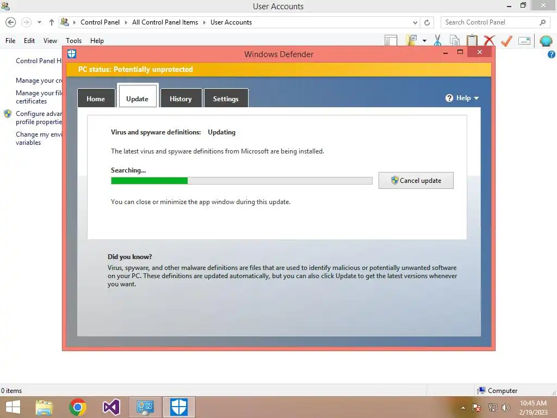Click the clipboard Paste icon in toolbar
The height and width of the screenshot is (418, 557).
[472, 40]
